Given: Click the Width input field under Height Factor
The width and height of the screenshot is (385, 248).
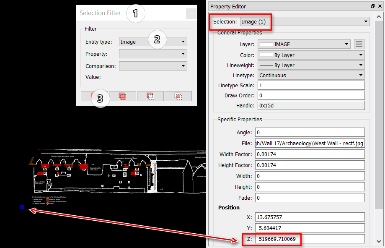Looking at the screenshot, I should coord(310,176).
